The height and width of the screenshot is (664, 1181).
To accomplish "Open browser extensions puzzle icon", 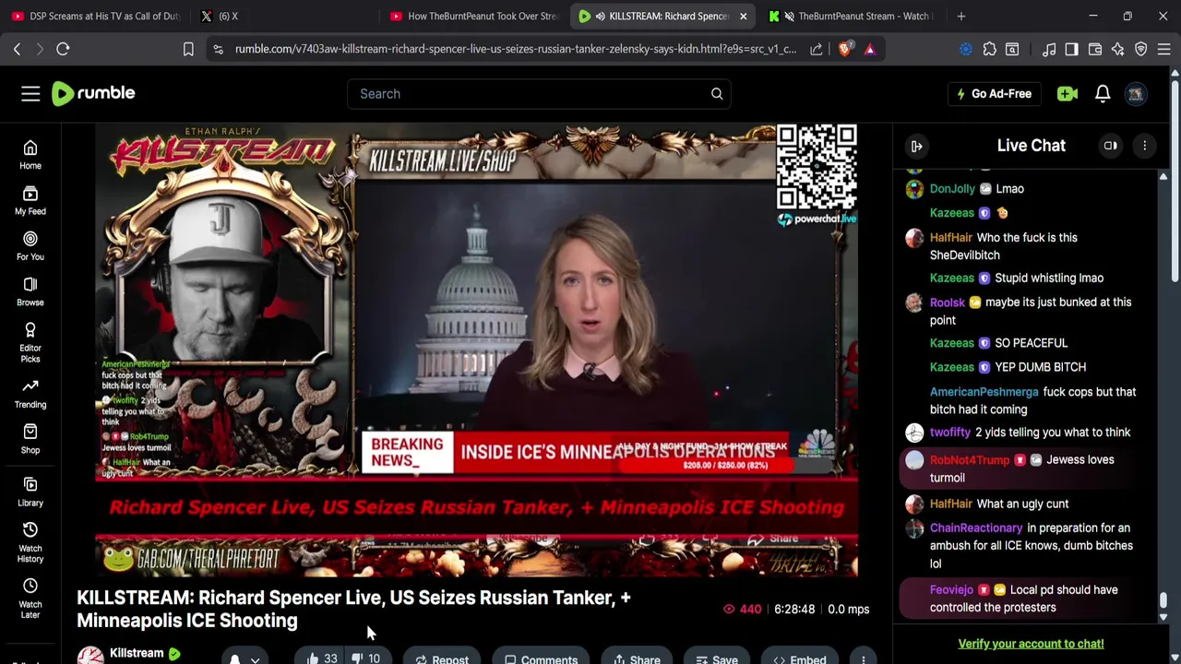I will point(989,49).
